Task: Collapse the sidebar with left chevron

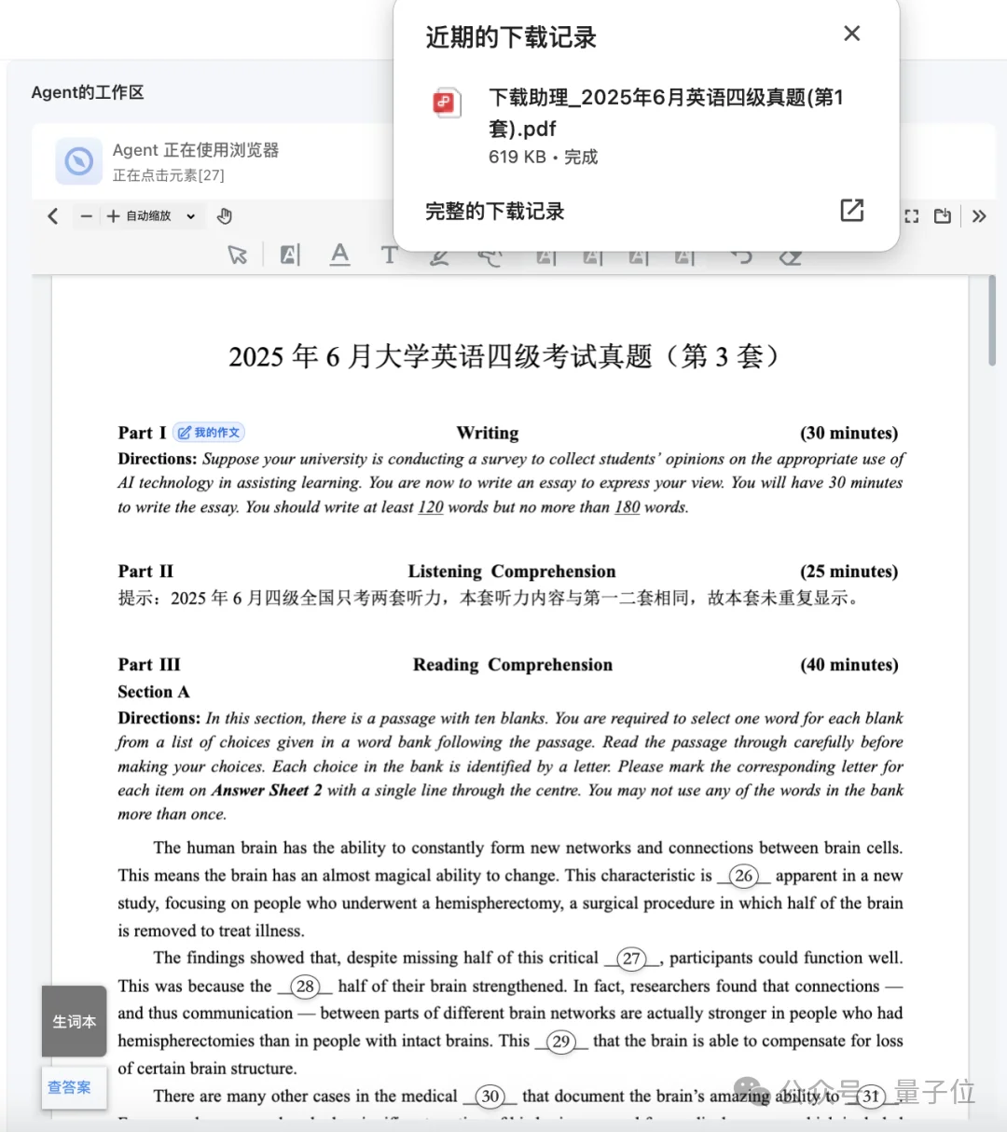Action: click(x=52, y=215)
